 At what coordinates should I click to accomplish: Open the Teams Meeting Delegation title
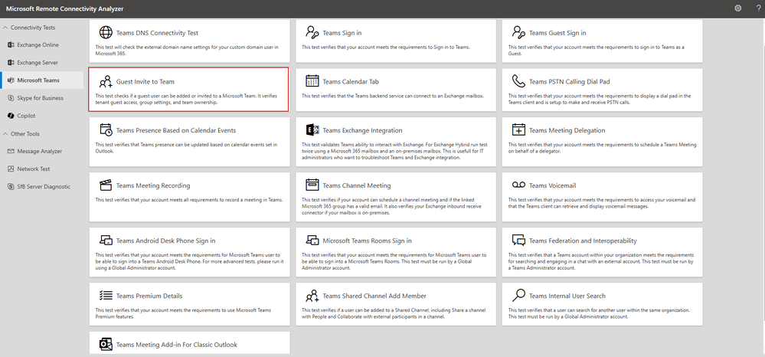567,130
